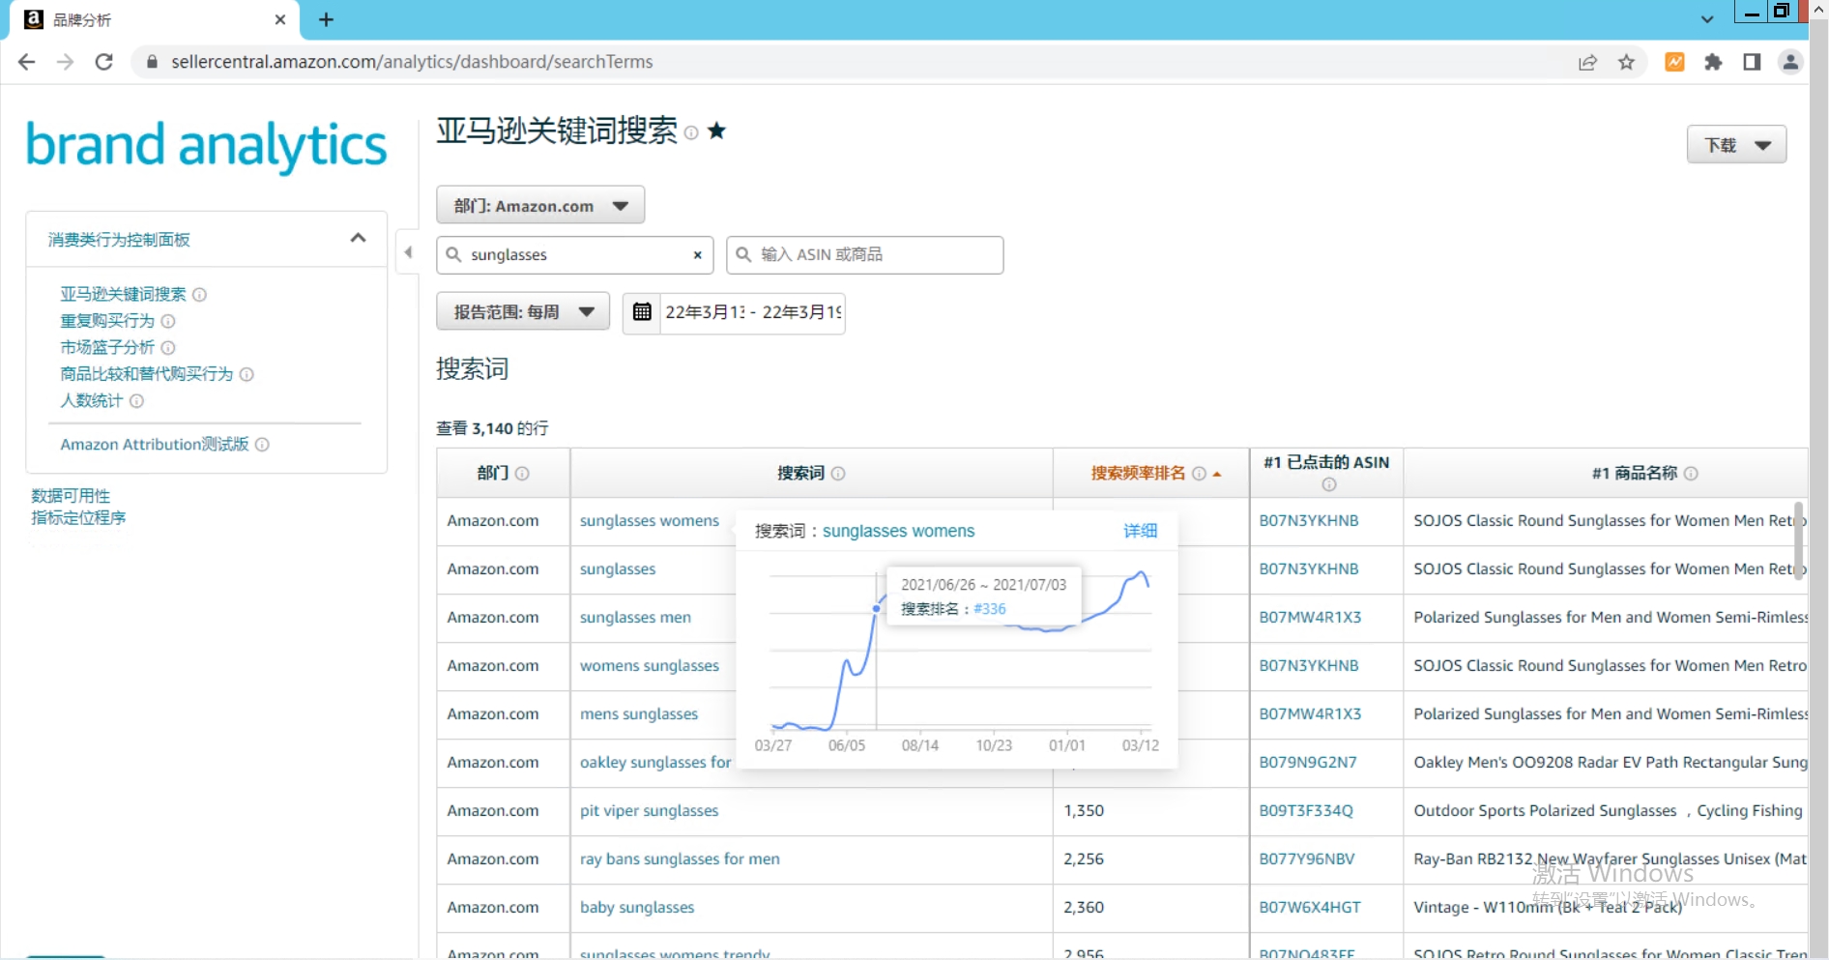Click the sunglasses womens search term
The height and width of the screenshot is (960, 1829).
pos(650,521)
